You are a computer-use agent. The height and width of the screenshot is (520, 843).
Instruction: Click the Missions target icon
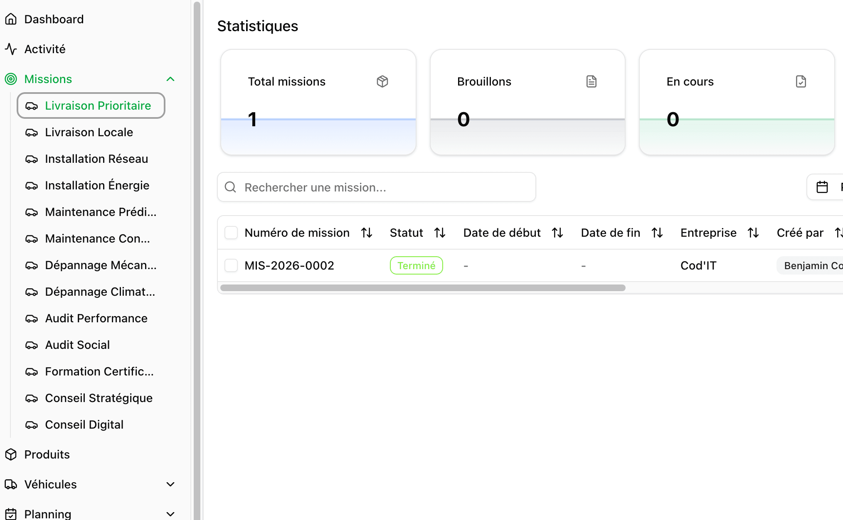click(x=11, y=79)
